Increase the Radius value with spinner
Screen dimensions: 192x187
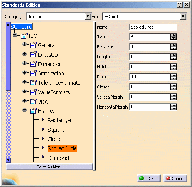[173, 75]
